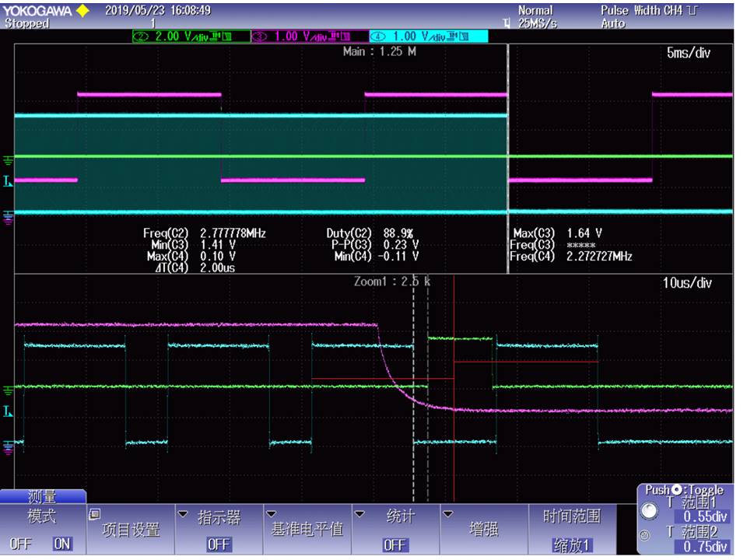Click Max(C3) value 1.64 V
The height and width of the screenshot is (560, 747).
pos(584,233)
